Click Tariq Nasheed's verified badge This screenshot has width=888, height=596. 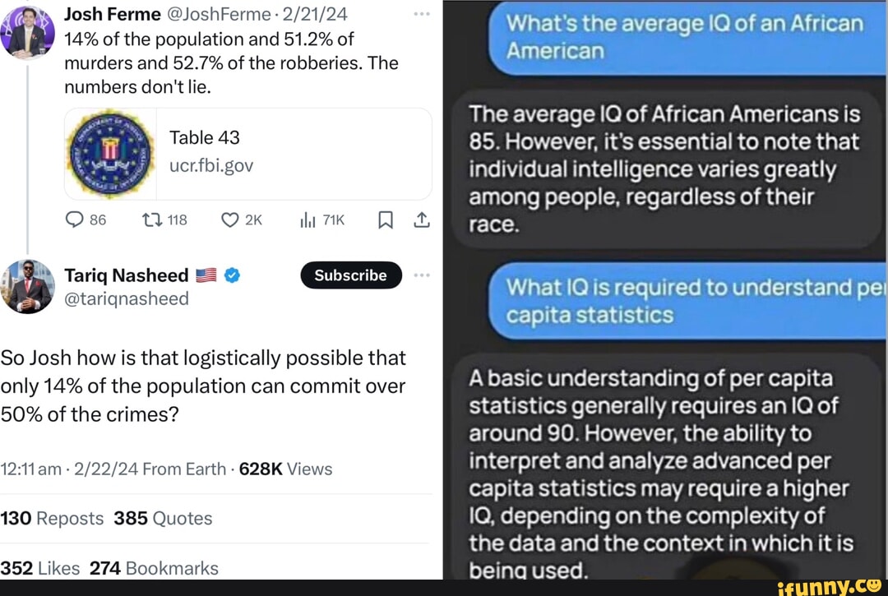[x=231, y=275]
